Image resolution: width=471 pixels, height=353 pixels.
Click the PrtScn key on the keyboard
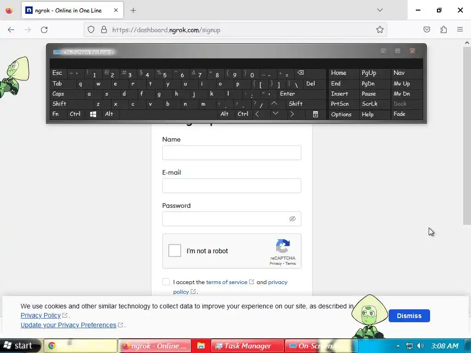pyautogui.click(x=344, y=103)
